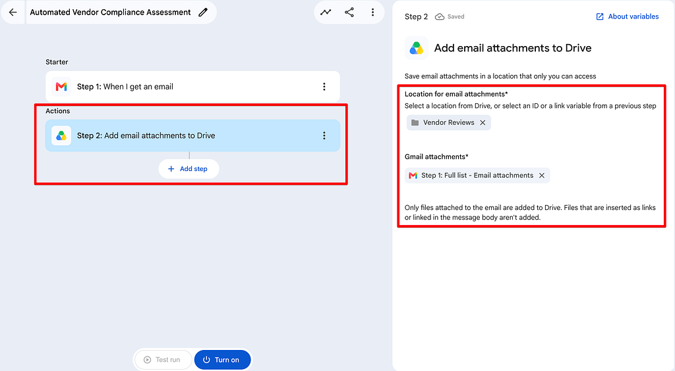The image size is (675, 371).
Task: Click the Add step button
Action: [189, 169]
